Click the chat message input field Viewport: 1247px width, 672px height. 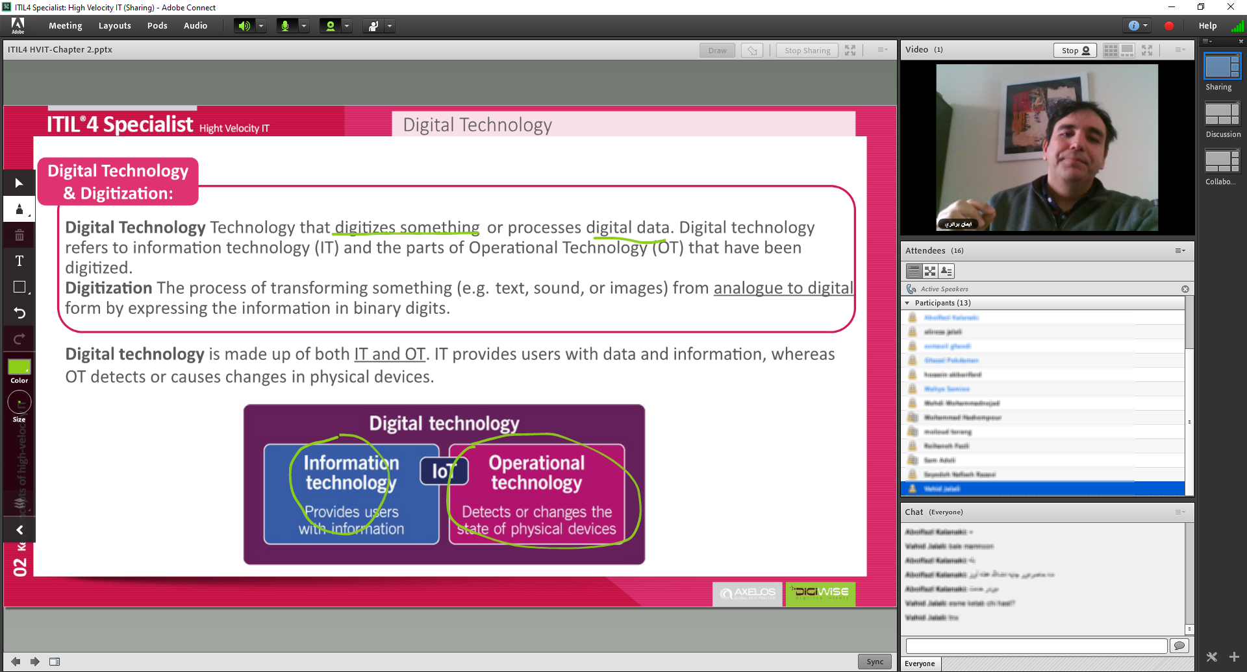point(1037,646)
